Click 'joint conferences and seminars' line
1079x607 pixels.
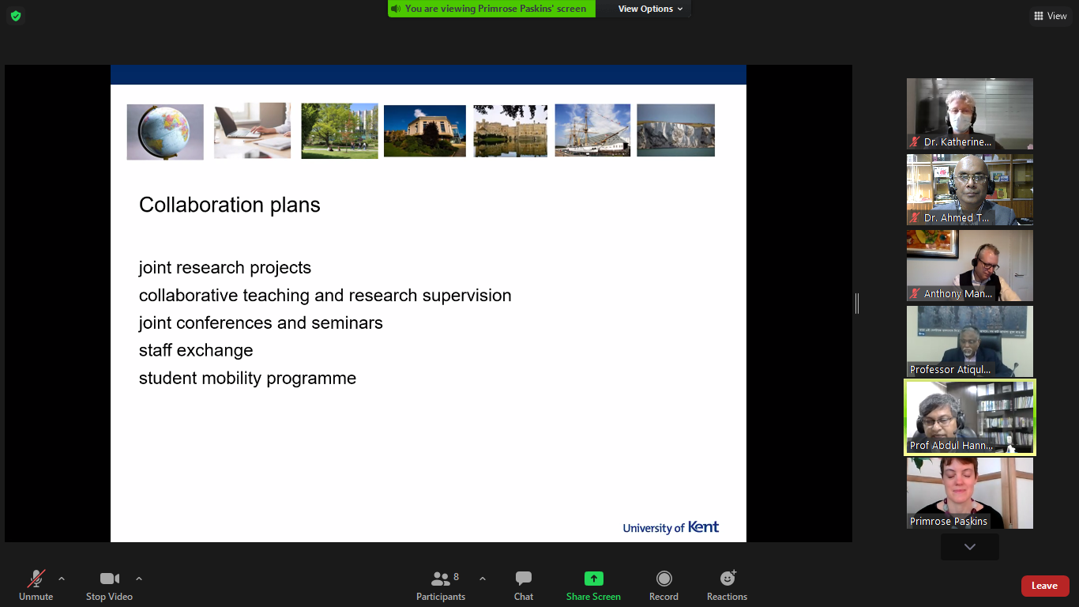(x=261, y=322)
